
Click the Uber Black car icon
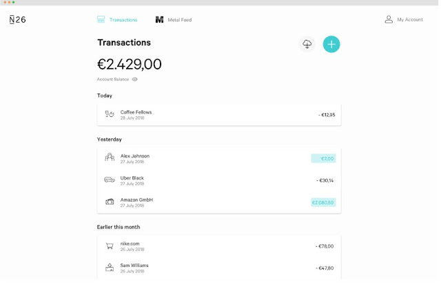click(110, 180)
